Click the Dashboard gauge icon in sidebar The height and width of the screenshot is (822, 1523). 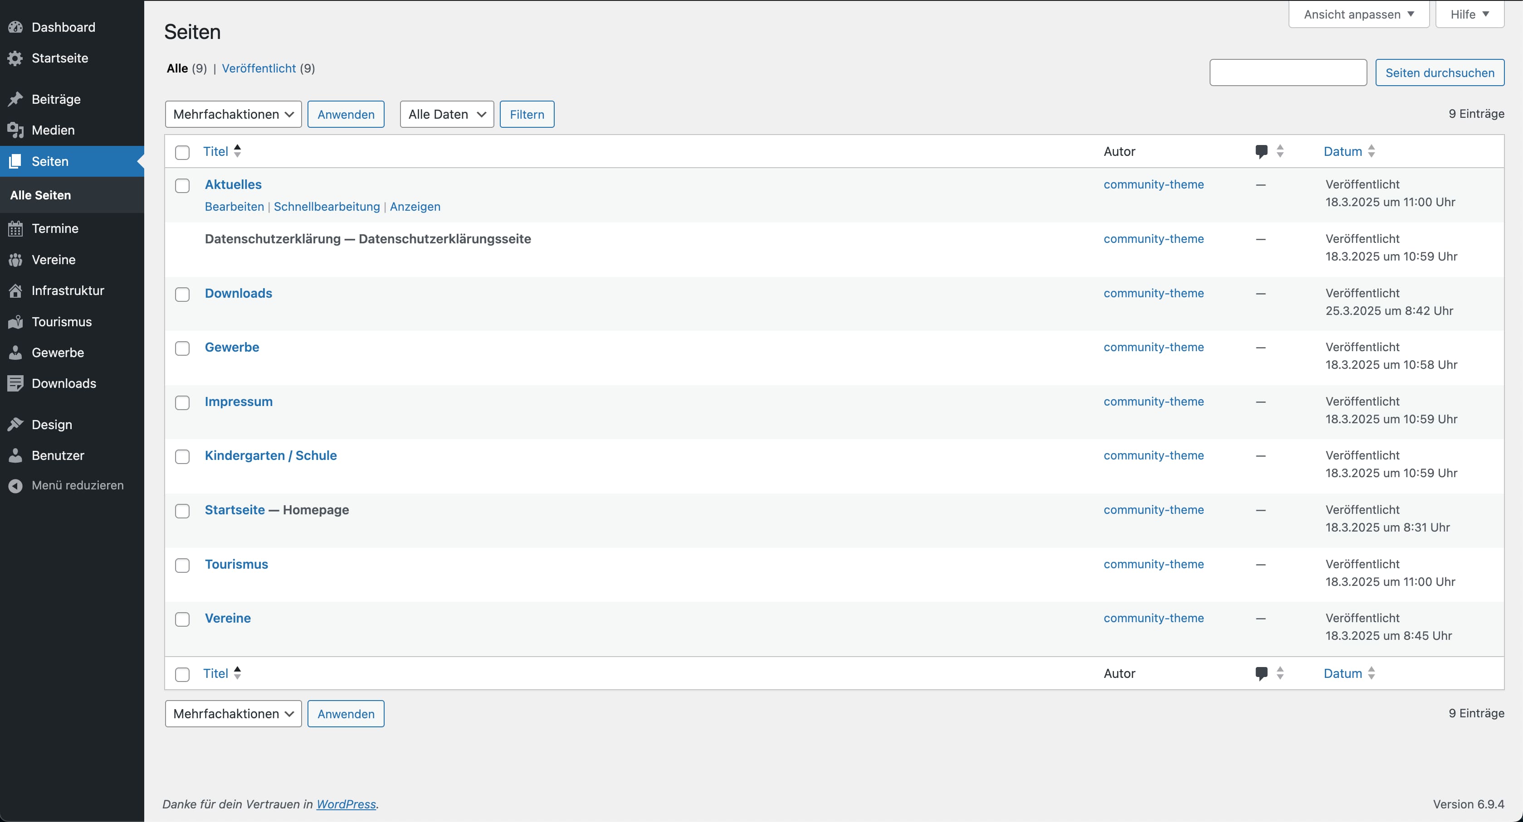click(15, 27)
